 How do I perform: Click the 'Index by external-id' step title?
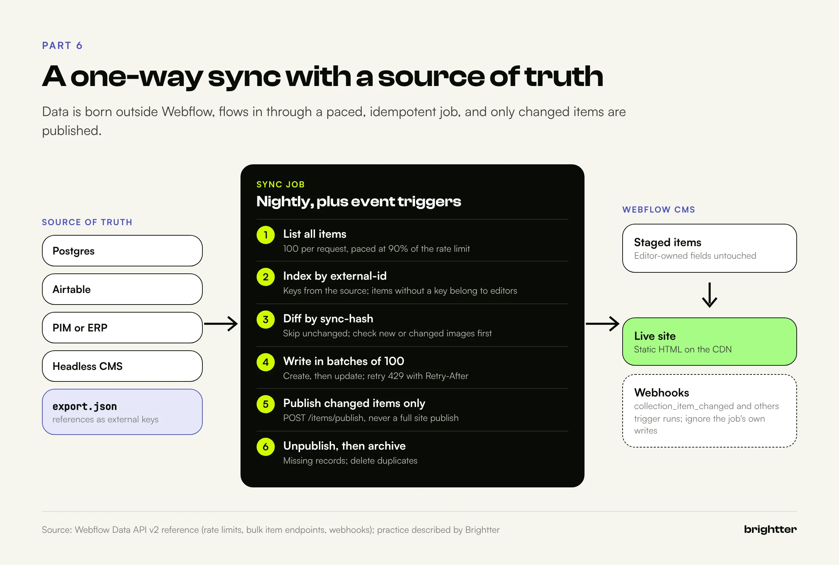[x=335, y=276]
